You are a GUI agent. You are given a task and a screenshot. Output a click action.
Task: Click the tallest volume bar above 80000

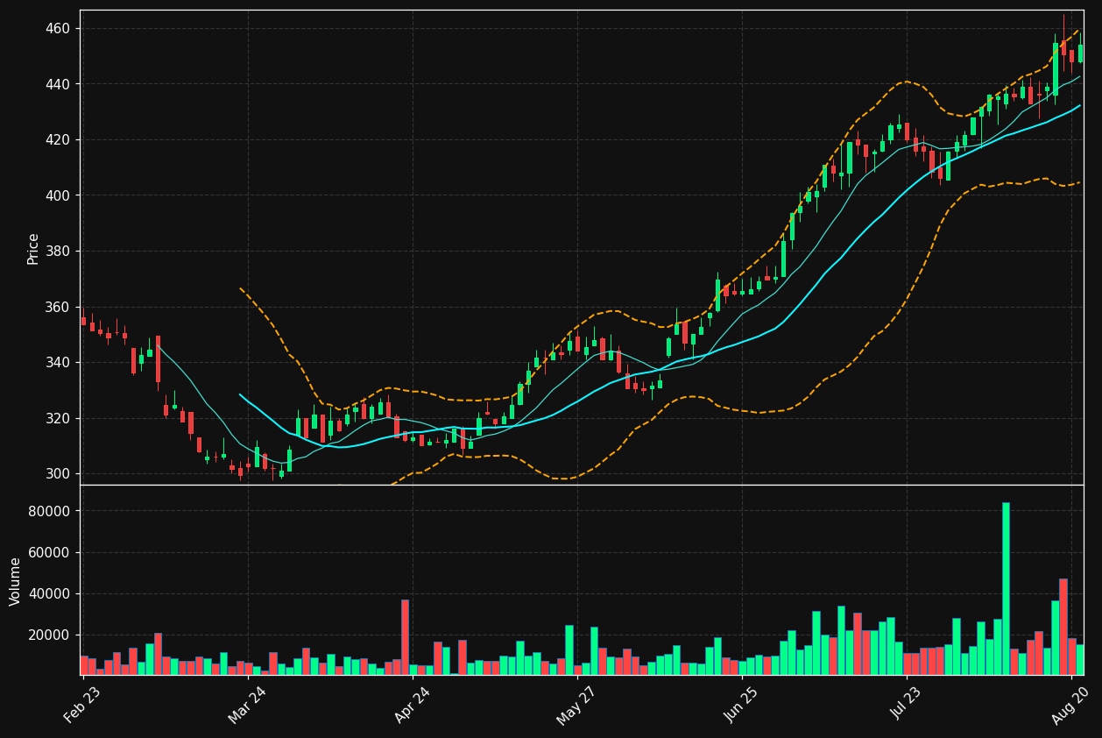tap(1006, 589)
